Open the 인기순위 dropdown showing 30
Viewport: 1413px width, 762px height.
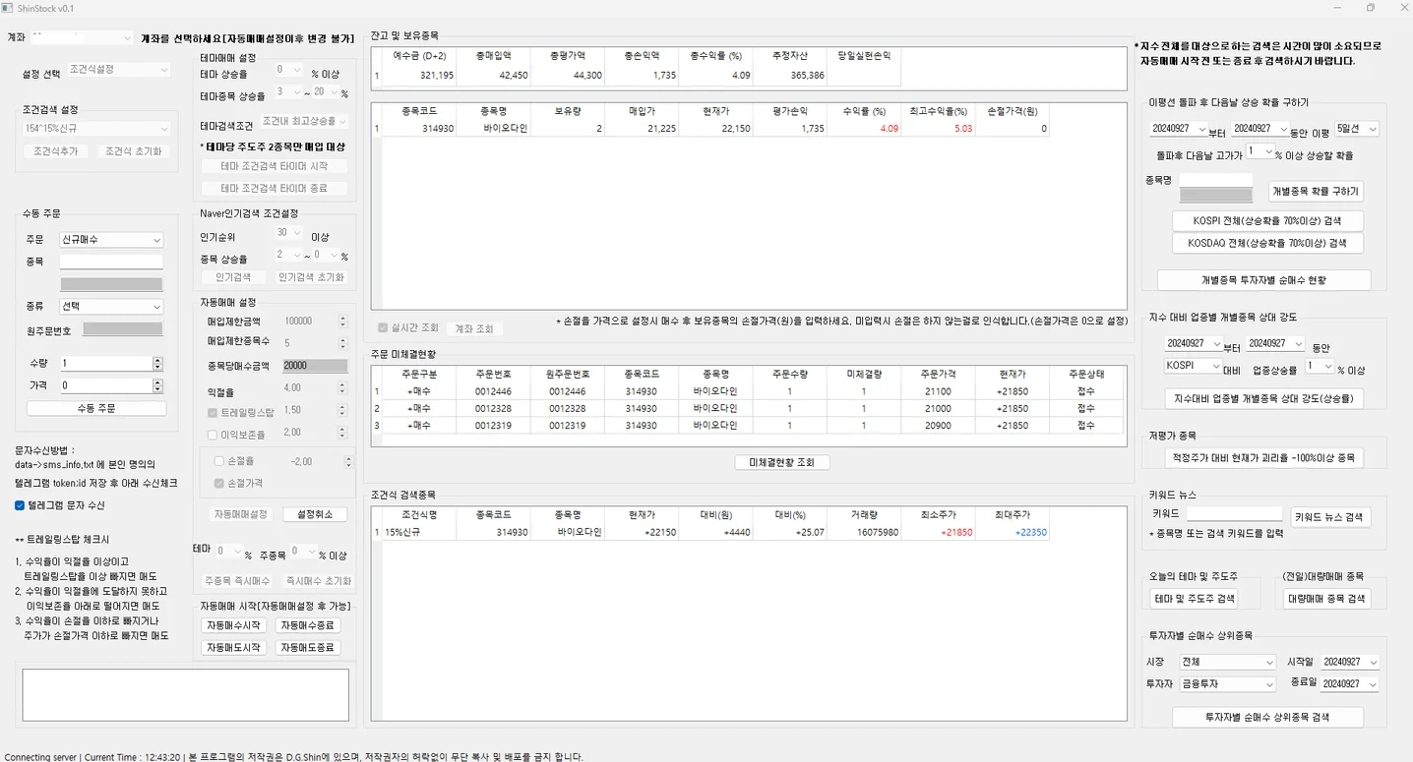289,234
